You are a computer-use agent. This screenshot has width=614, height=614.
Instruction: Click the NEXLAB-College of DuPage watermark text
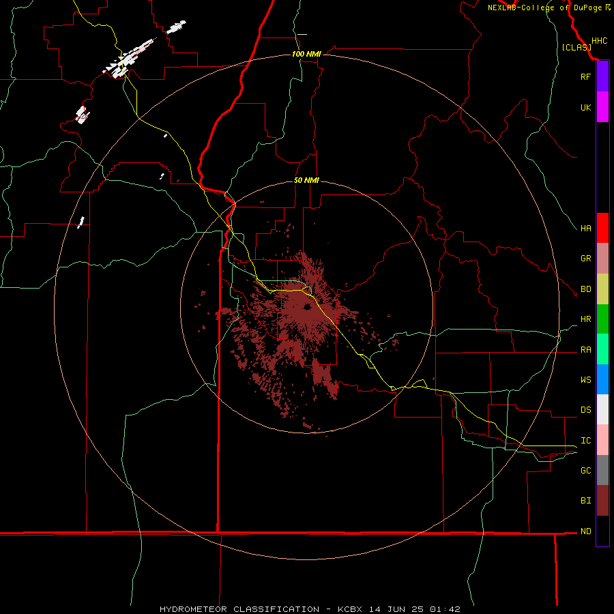click(546, 8)
